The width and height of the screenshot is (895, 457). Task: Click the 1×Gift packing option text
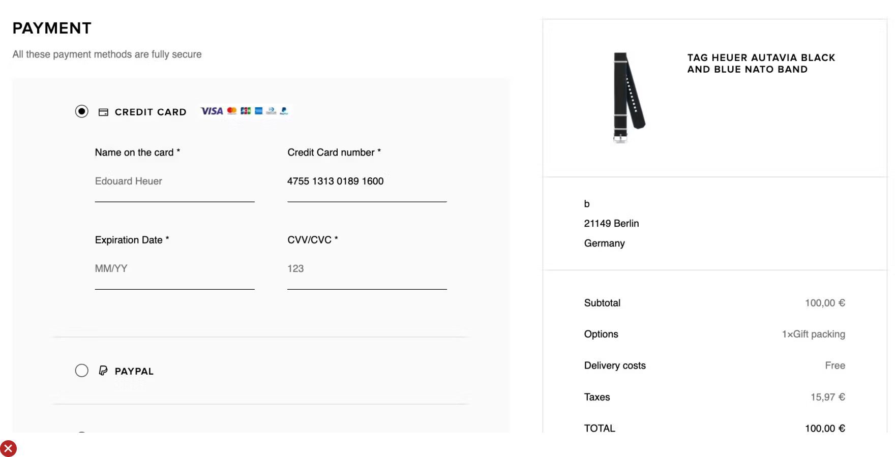[813, 334]
